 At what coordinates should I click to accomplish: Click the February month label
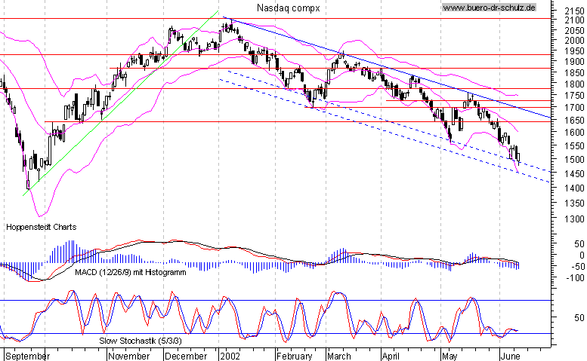point(295,356)
